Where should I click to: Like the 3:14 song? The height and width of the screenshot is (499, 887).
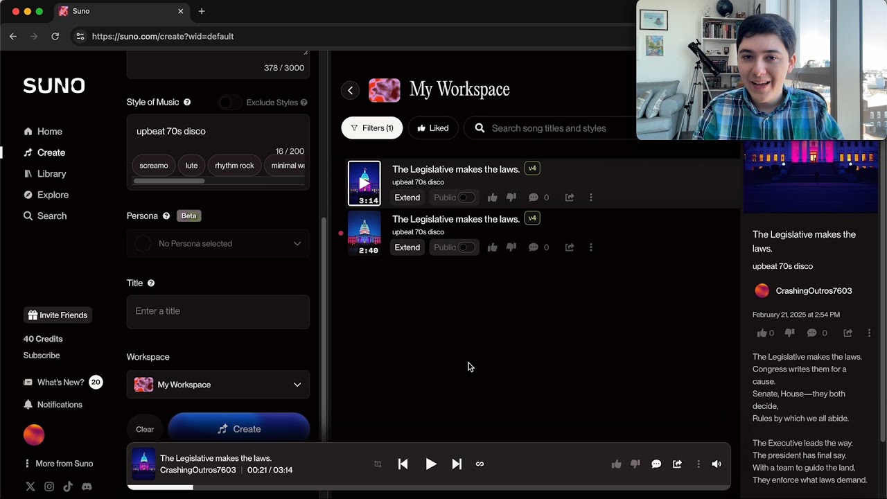point(492,198)
